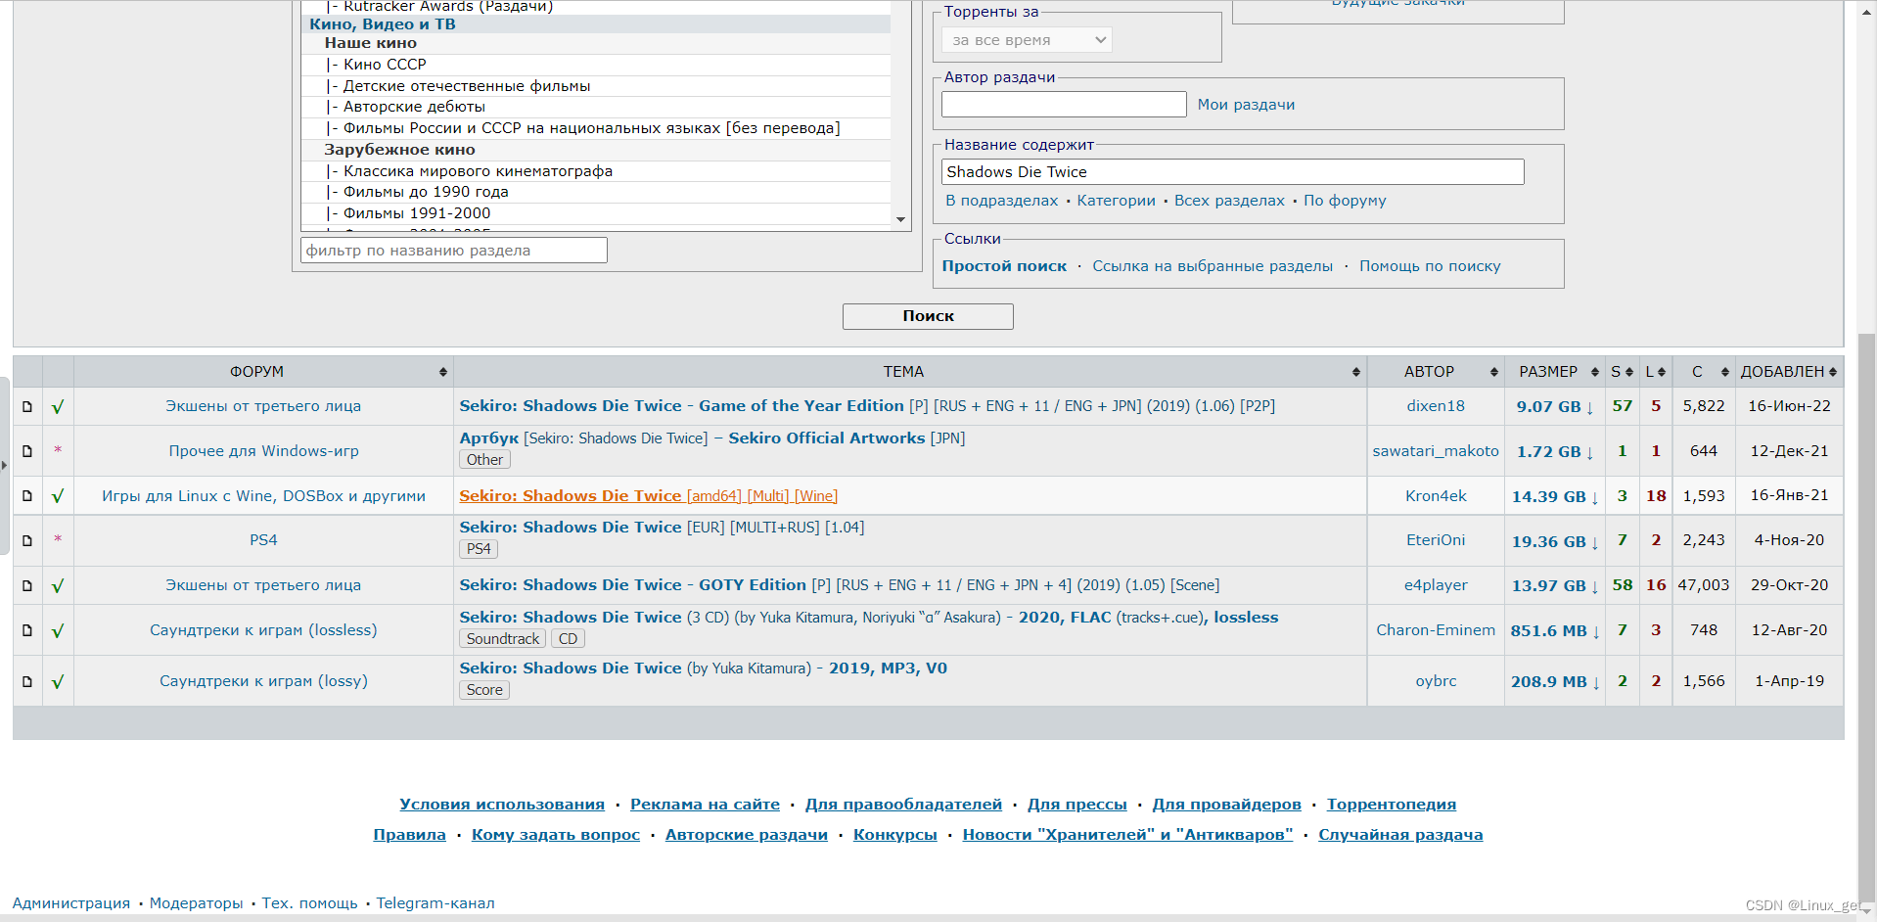
Task: Select 'Детские отечественные фильмы' forum entry
Action: pyautogui.click(x=596, y=86)
